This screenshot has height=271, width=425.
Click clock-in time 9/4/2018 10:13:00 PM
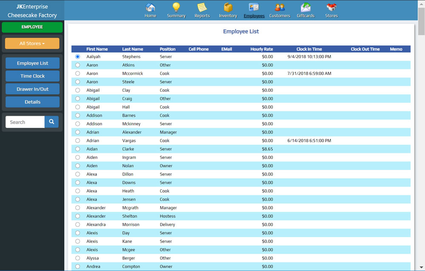pyautogui.click(x=309, y=56)
